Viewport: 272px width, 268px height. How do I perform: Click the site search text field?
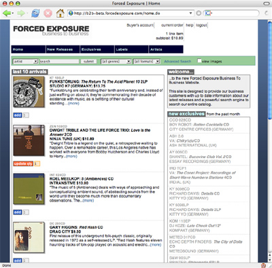point(59,61)
